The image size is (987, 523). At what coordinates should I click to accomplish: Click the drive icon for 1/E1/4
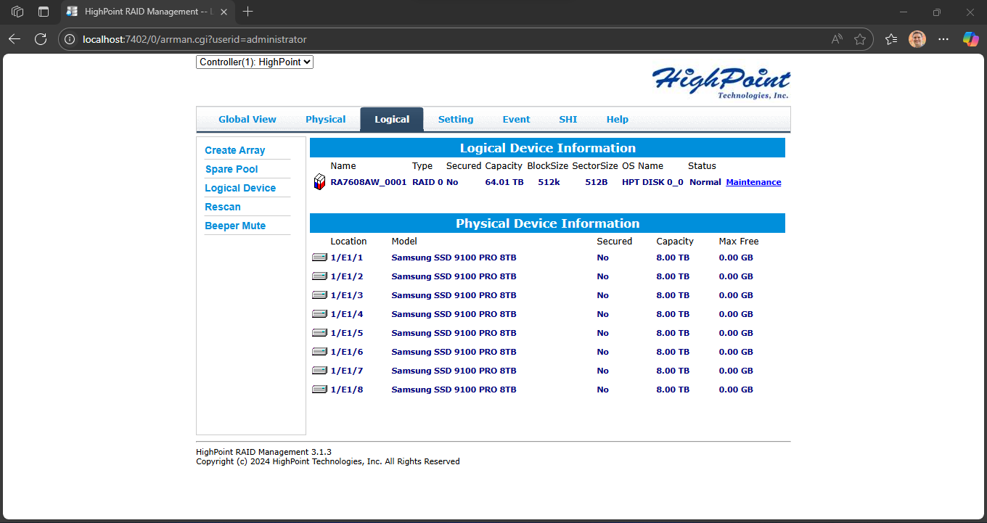coord(319,313)
